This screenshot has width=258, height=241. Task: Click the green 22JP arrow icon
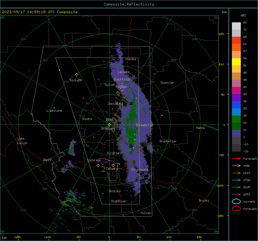(x=236, y=187)
